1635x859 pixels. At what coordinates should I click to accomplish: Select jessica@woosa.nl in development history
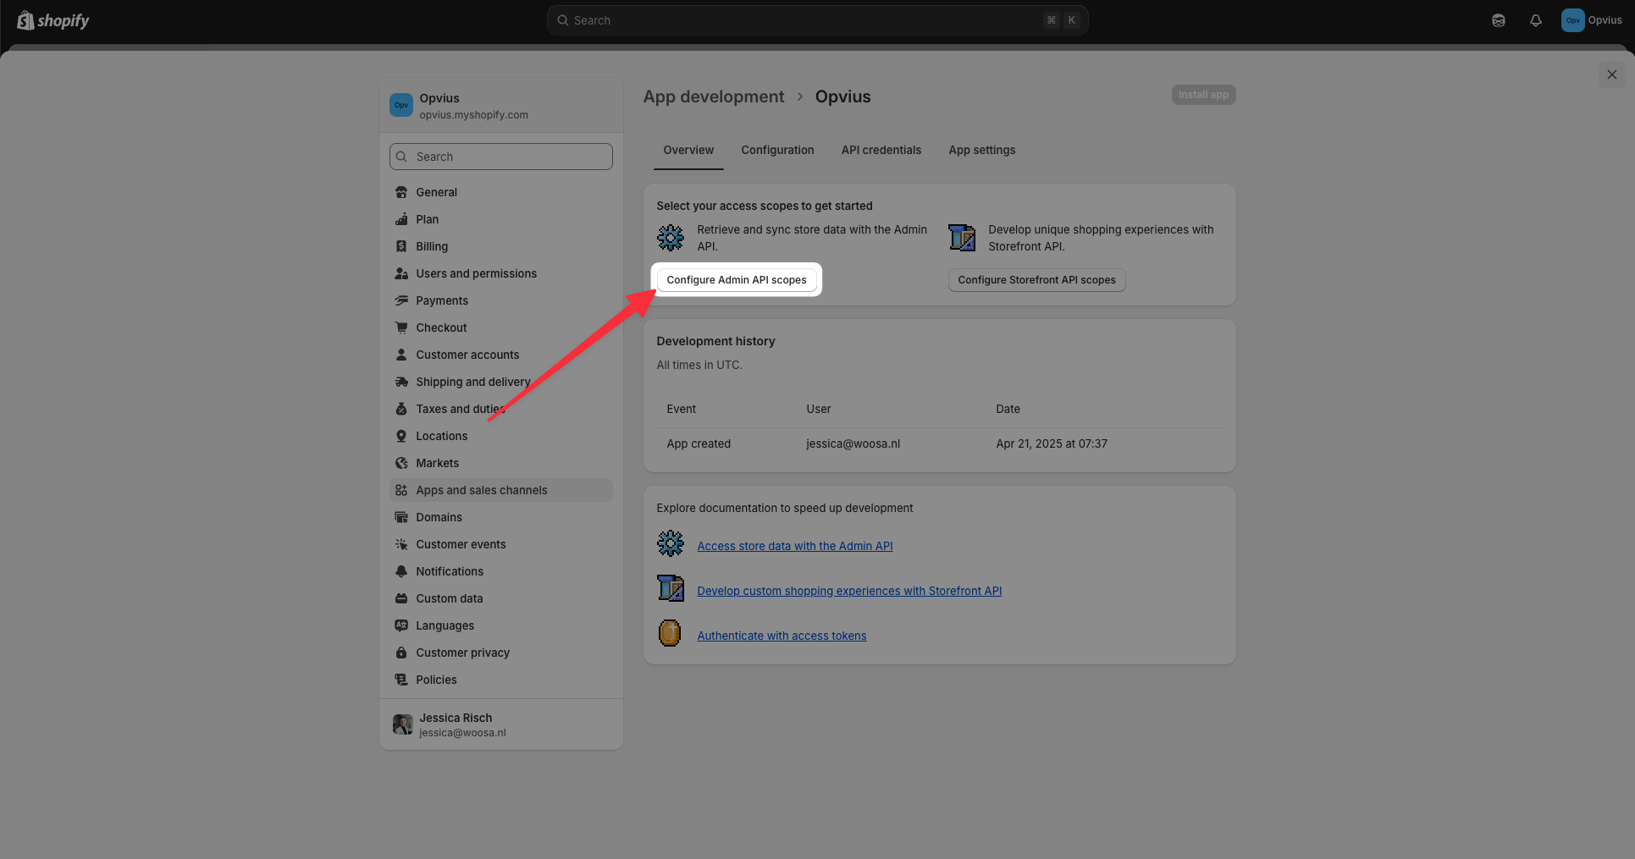(x=853, y=443)
